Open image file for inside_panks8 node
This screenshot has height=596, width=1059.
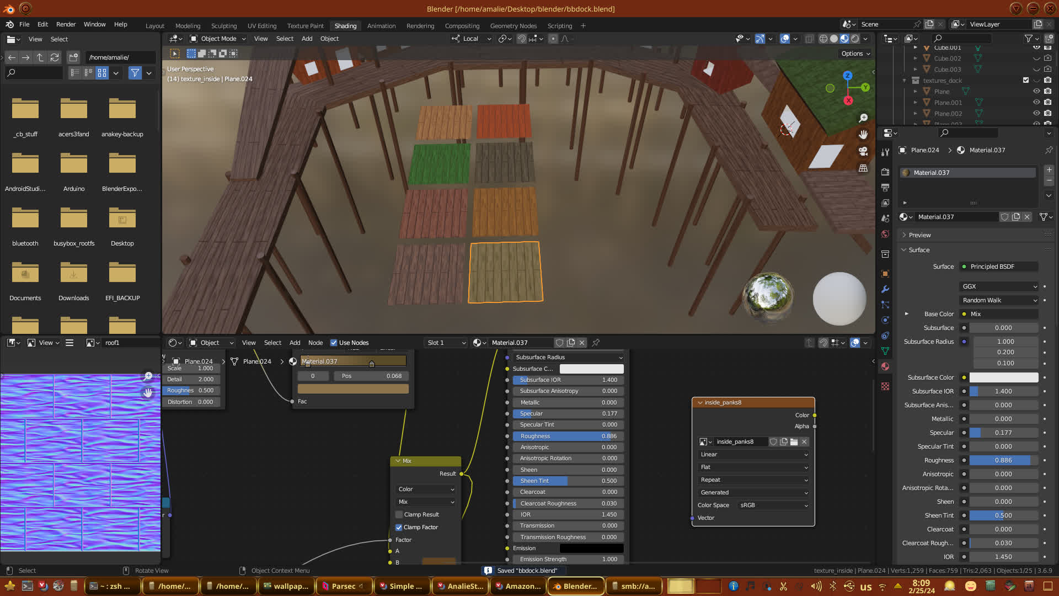coord(794,442)
